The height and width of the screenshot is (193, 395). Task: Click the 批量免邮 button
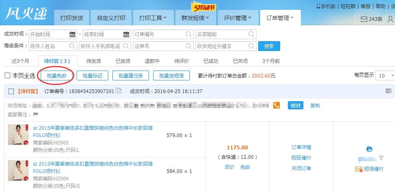[57, 75]
